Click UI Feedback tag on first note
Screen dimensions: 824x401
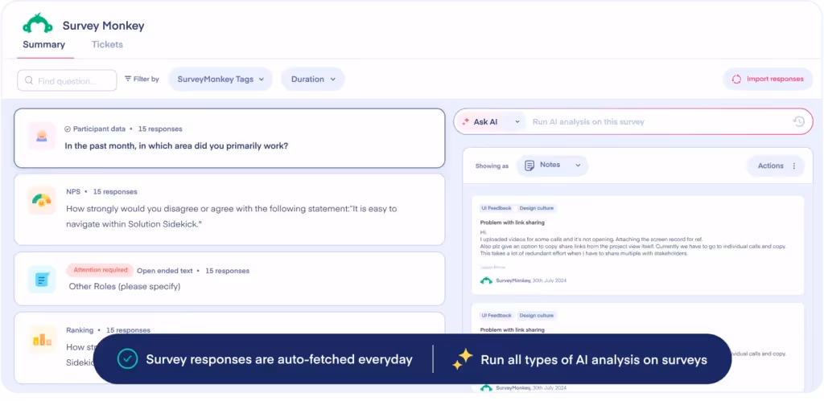[496, 208]
